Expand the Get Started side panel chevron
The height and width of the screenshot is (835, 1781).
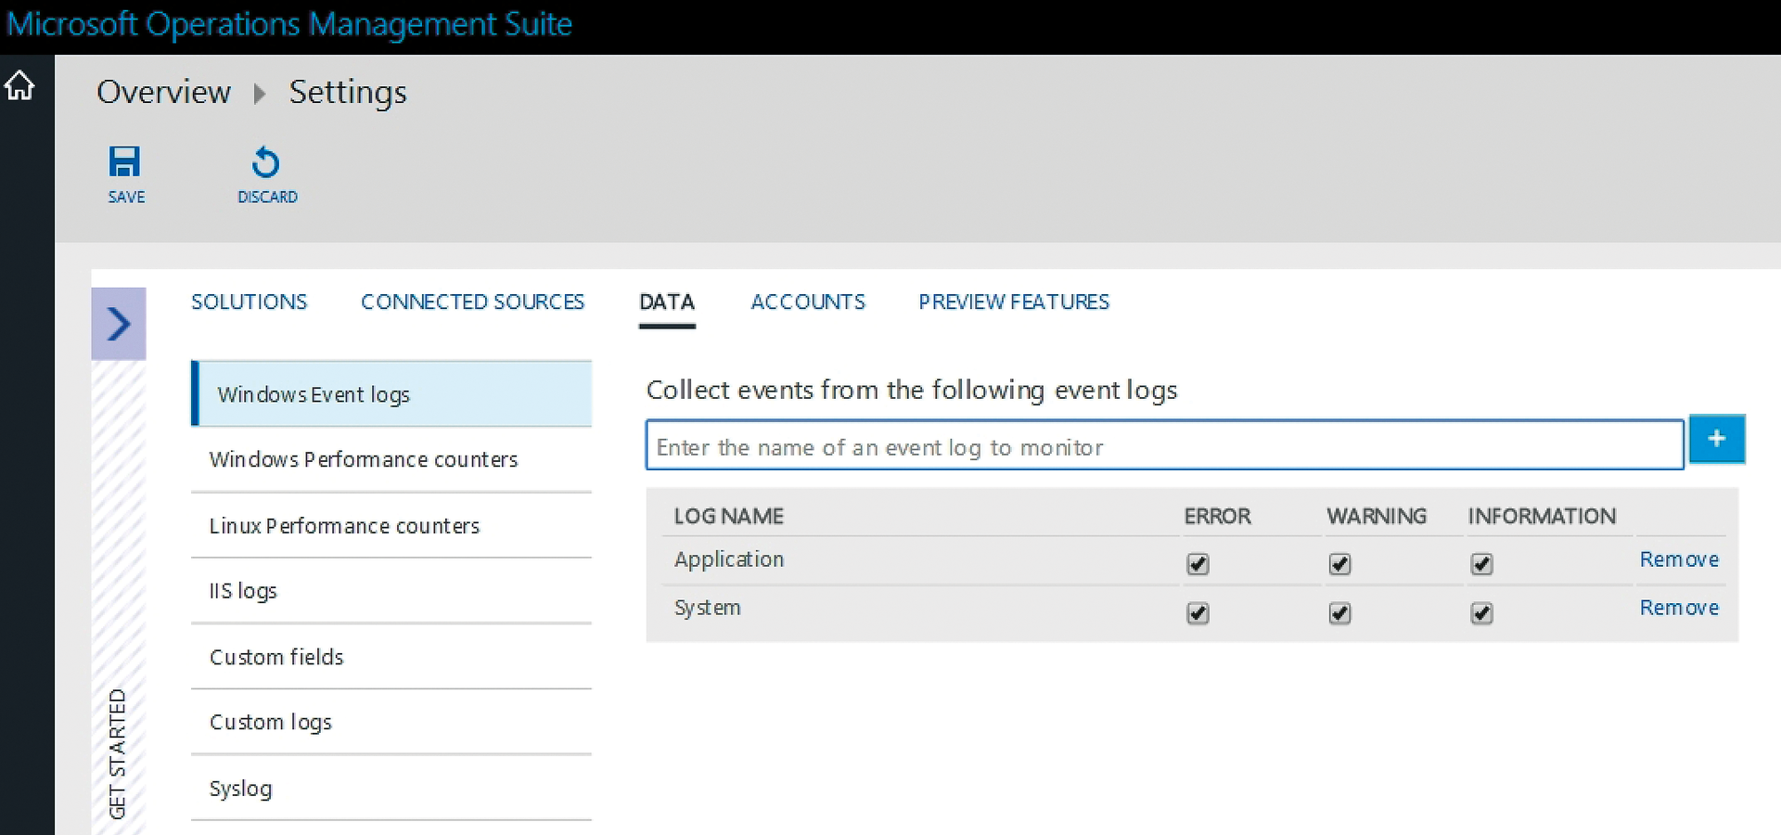pyautogui.click(x=119, y=323)
